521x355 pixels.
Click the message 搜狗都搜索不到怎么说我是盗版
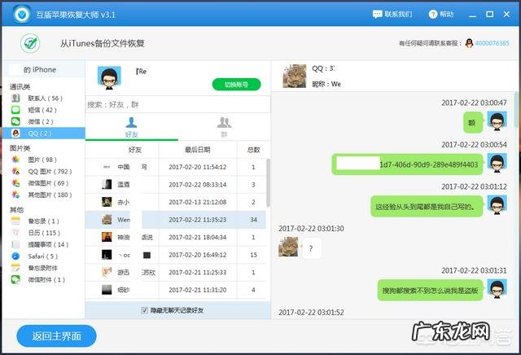[430, 291]
